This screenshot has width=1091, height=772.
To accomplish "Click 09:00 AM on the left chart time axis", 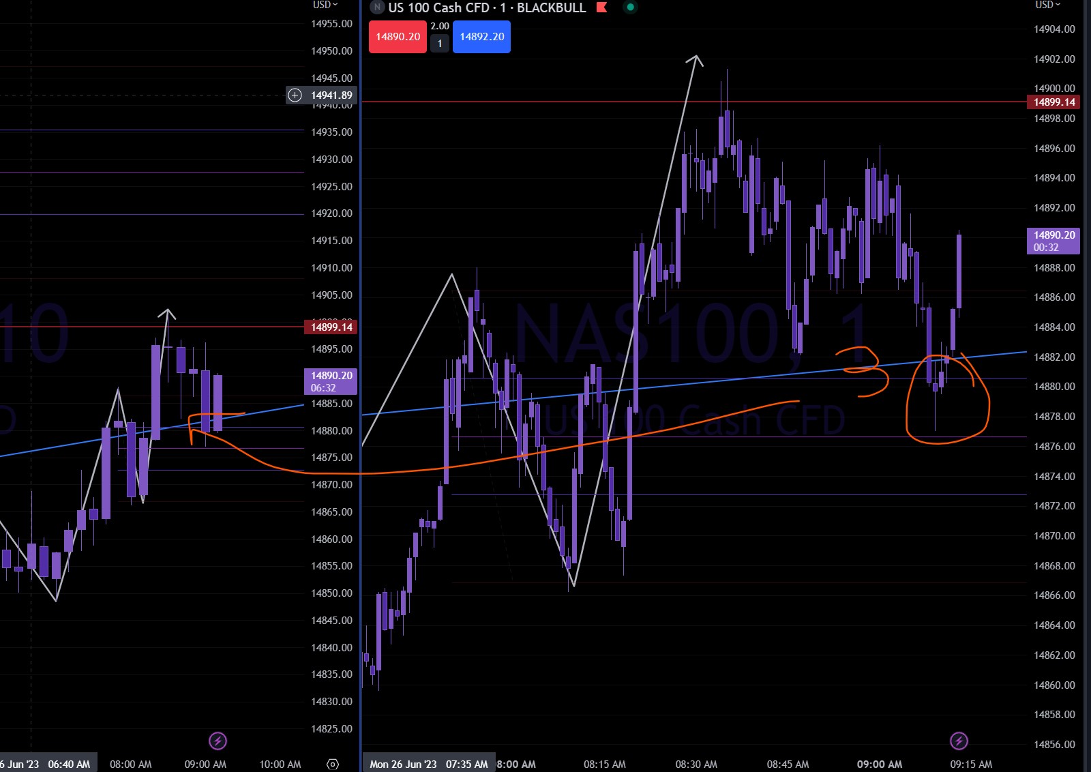I will 205,764.
